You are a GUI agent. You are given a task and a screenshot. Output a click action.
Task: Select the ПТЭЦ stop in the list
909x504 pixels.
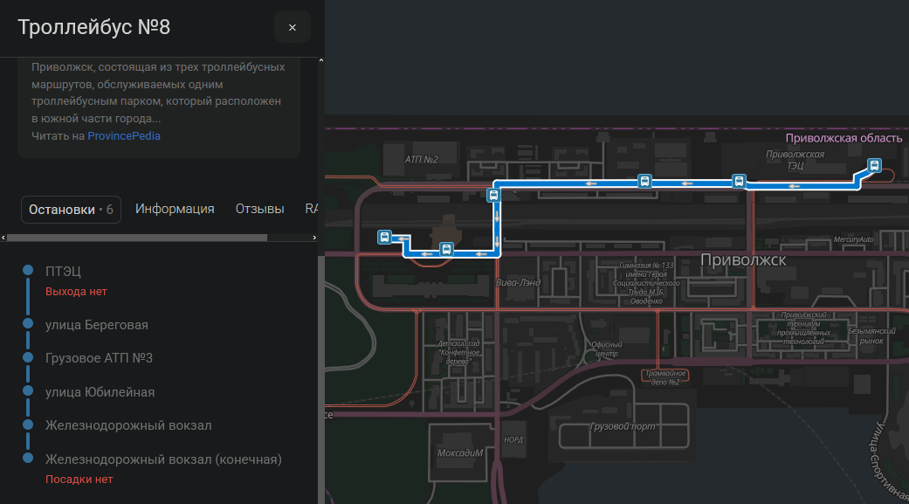63,272
